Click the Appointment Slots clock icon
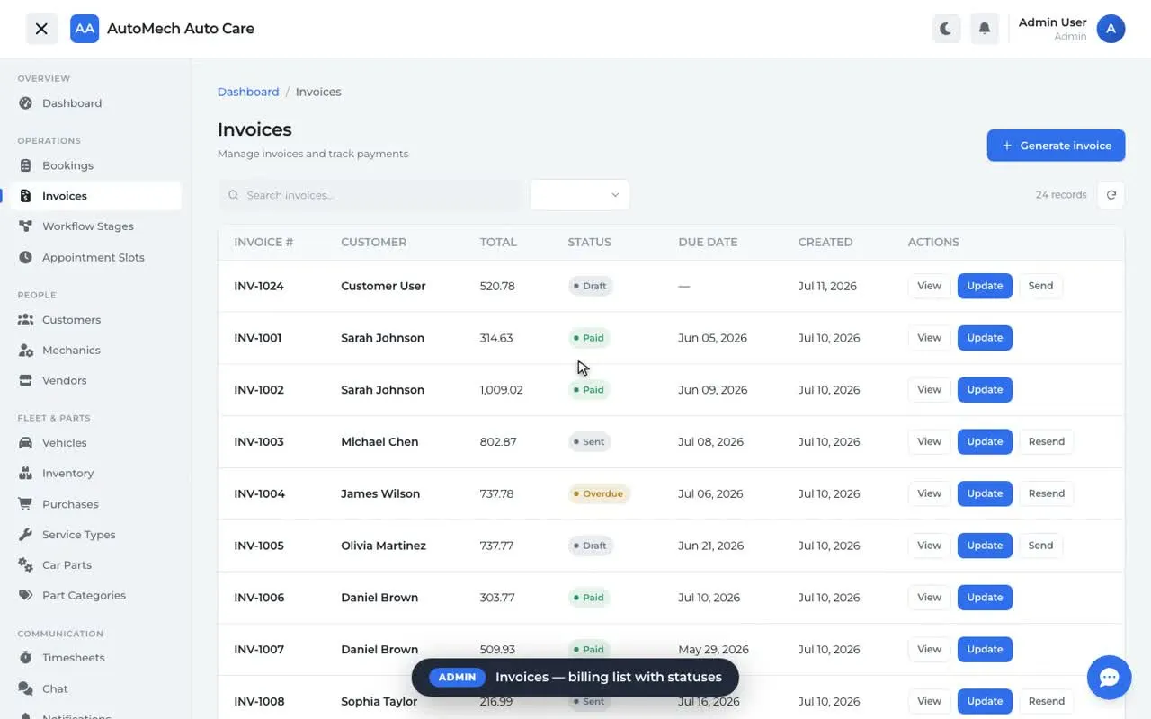 coord(25,257)
